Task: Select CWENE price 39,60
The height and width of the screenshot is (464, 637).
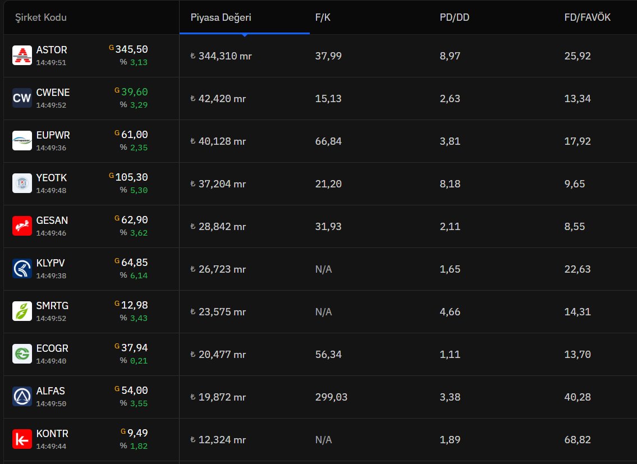Action: point(135,92)
